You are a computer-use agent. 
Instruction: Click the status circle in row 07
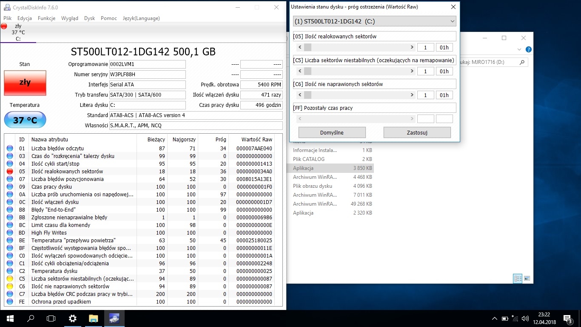click(x=10, y=179)
